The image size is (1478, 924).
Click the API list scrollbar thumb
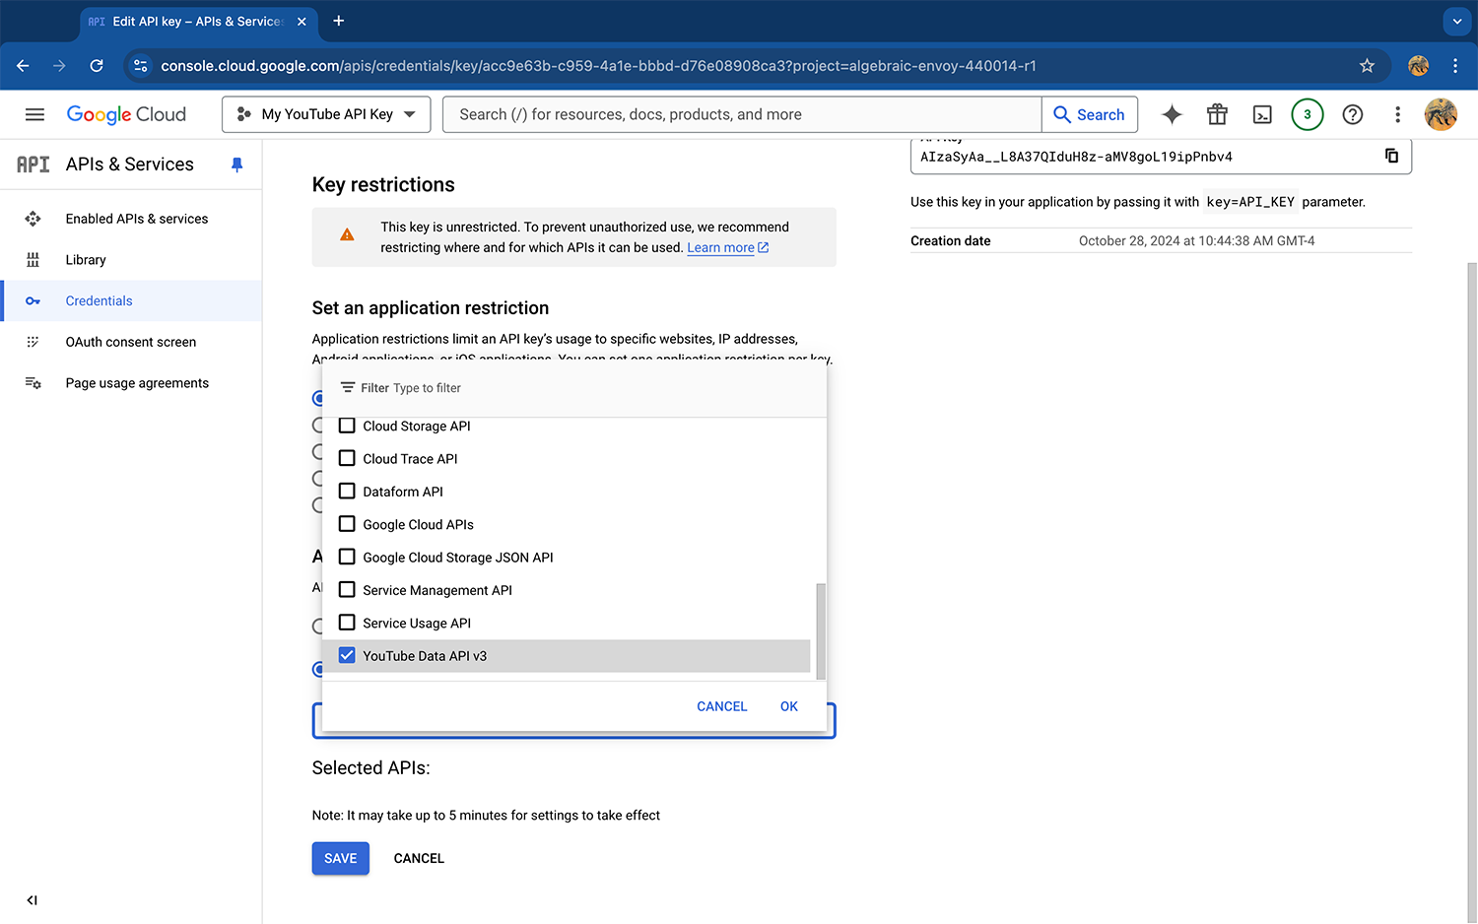click(x=821, y=630)
